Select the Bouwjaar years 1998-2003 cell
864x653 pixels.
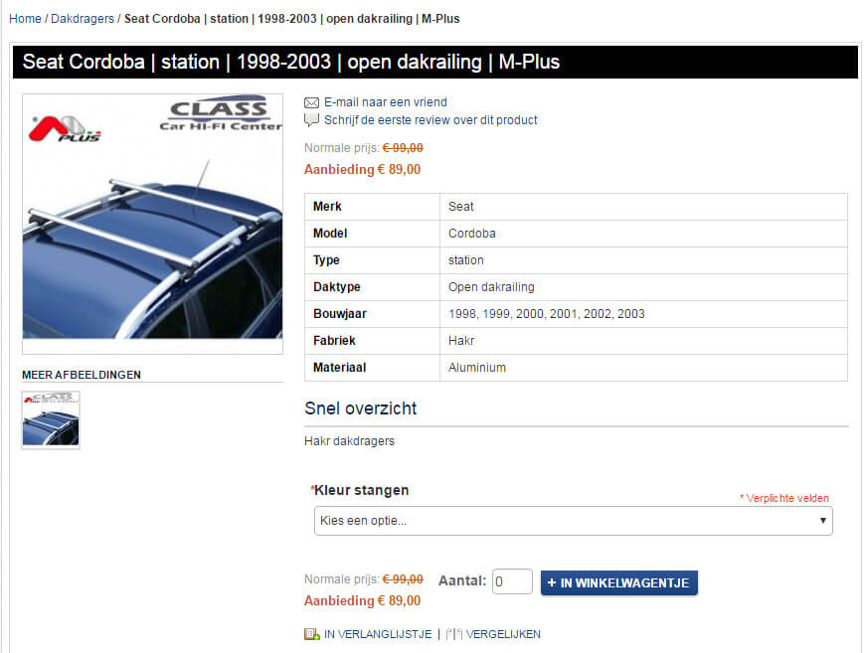(643, 314)
